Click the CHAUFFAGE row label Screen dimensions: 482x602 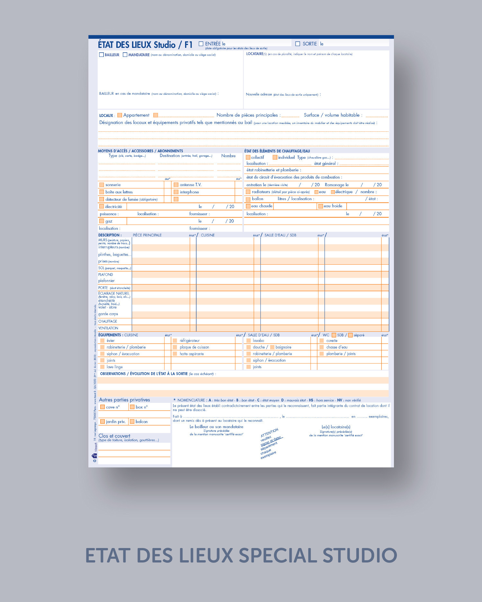pos(108,321)
